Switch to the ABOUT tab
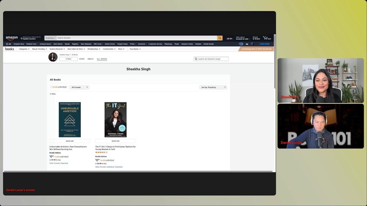Image resolution: width=367 pixels, height=206 pixels. [x=91, y=59]
